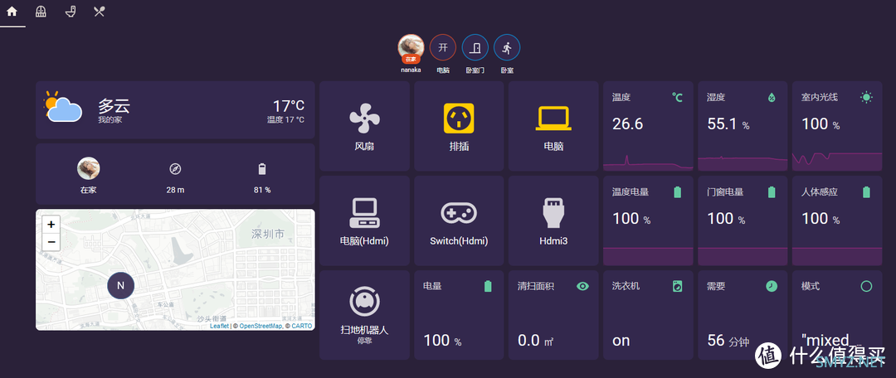896x378 pixels.
Task: Click the 卧室 motion badge
Action: click(x=507, y=47)
